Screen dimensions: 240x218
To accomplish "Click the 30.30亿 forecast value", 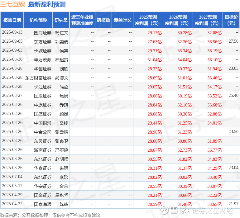I will (185, 114).
